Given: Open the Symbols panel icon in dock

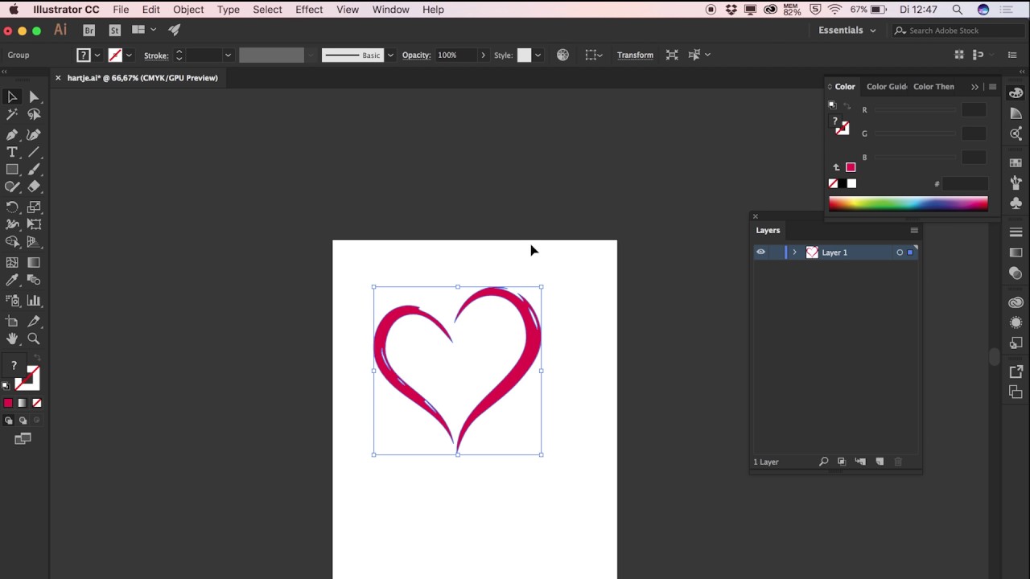Looking at the screenshot, I should tap(1016, 203).
